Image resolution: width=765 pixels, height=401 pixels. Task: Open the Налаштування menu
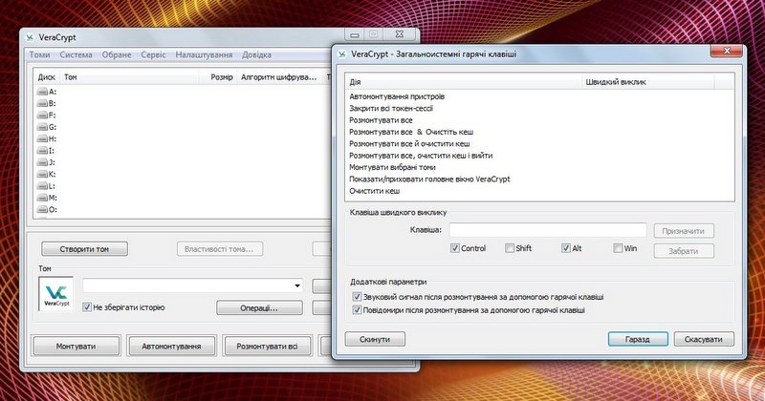(204, 54)
